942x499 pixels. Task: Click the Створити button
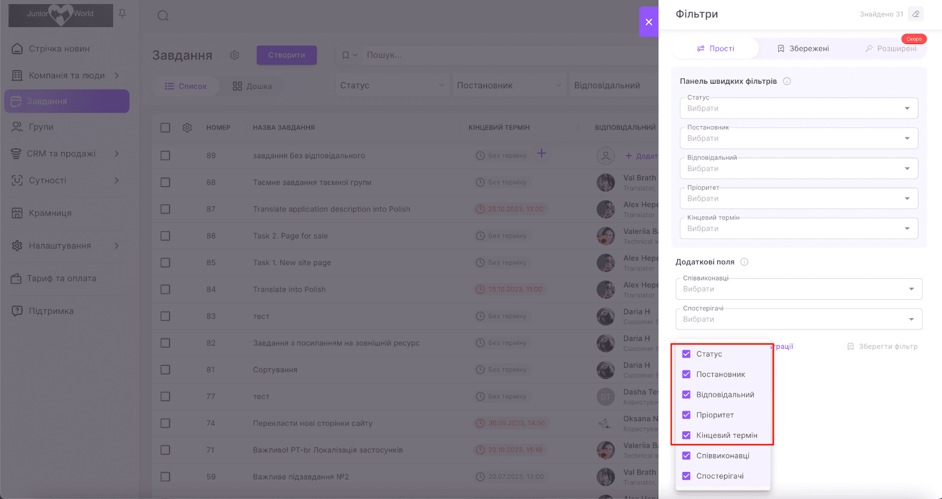pyautogui.click(x=287, y=55)
